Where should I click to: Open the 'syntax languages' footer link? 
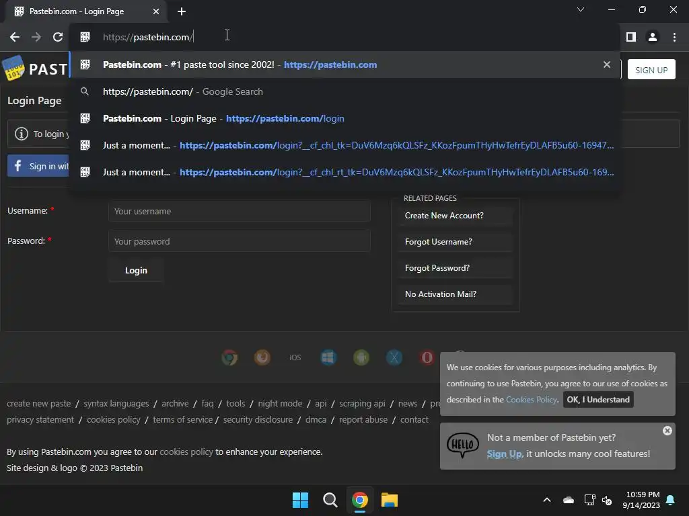coord(116,403)
